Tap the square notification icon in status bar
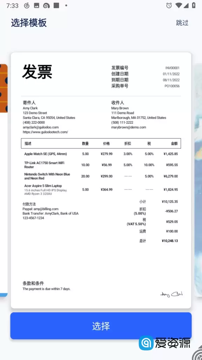The height and width of the screenshot is (360, 202). coord(56,6)
